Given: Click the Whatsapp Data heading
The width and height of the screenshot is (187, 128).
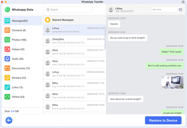Looking at the screenshot, I should click(22, 9).
